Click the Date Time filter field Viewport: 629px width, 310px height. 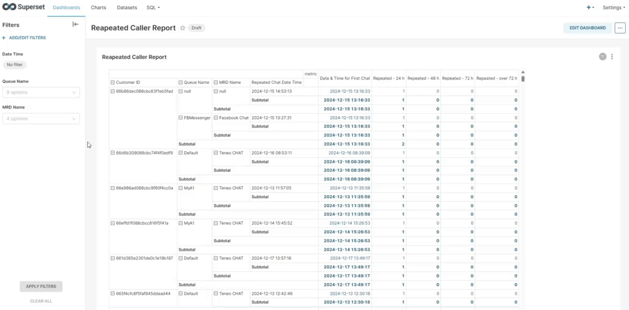[15, 64]
